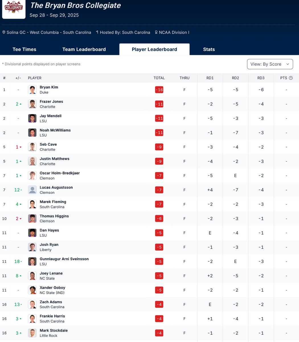Image resolution: width=299 pixels, height=342 pixels.
Task: Click the Bryan Bros Collegiate tournament logo
Action: [14, 9]
